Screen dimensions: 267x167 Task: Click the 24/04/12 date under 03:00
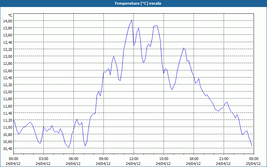click(x=43, y=164)
